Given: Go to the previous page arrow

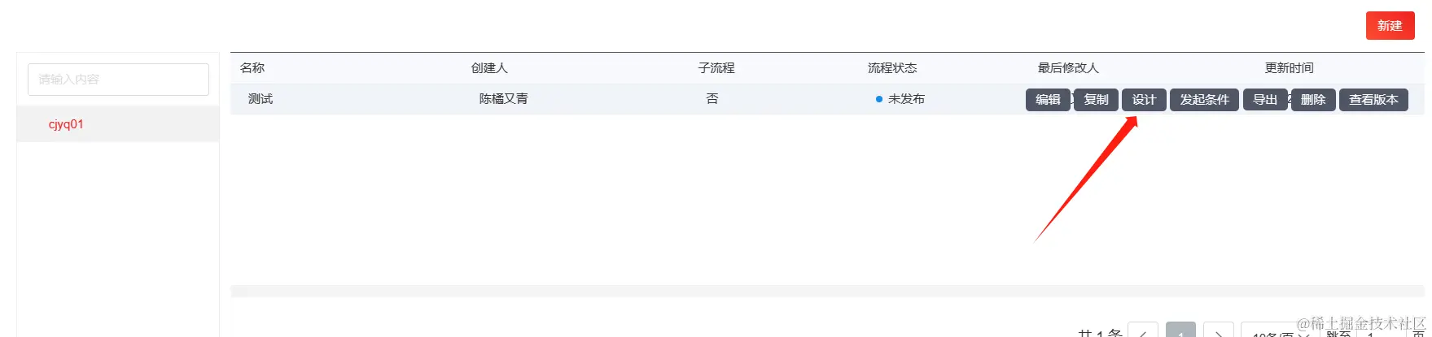Looking at the screenshot, I should coord(1143,331).
